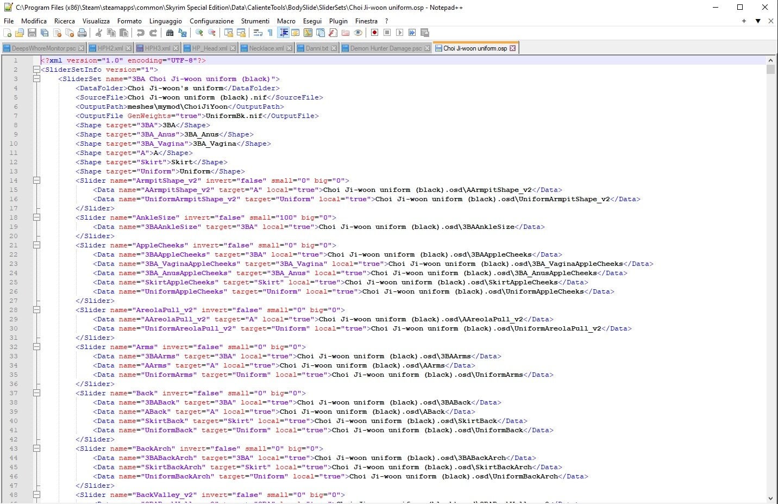The image size is (778, 504).
Task: Click line number 25 in the margin
Action: [14, 282]
